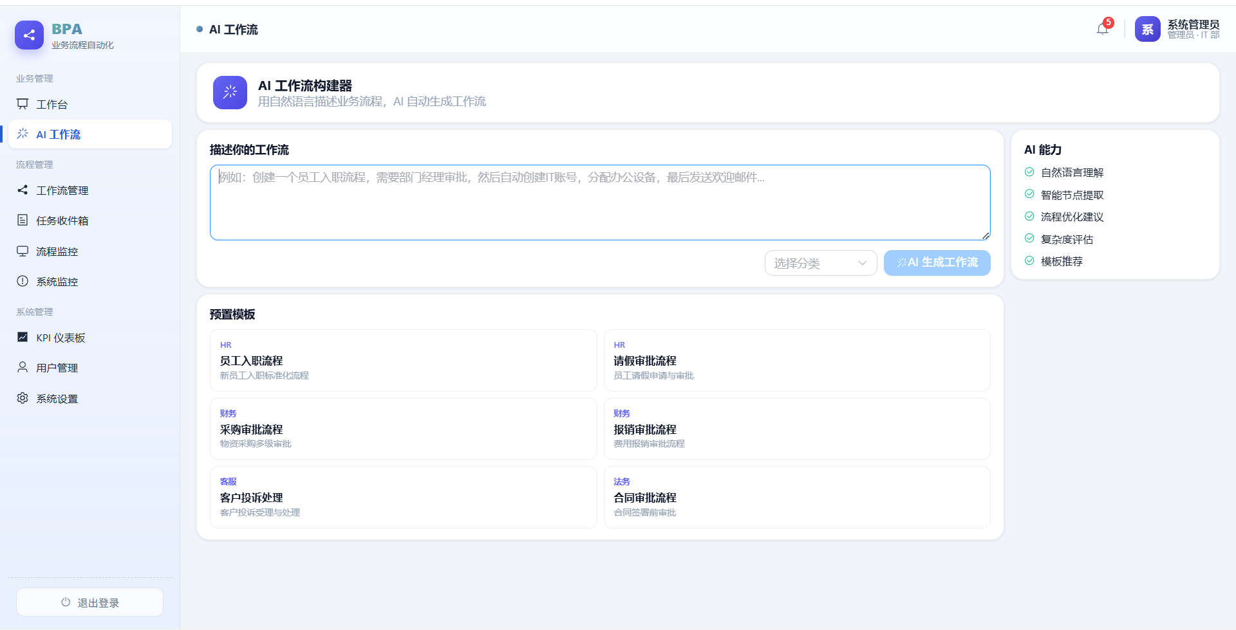Open notification bell with 5 badge

tap(1103, 28)
